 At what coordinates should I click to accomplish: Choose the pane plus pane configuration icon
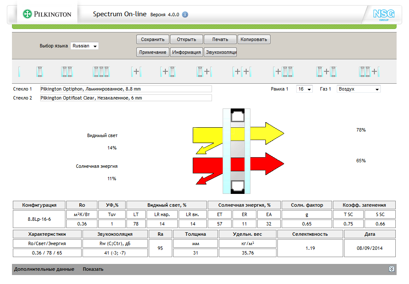tap(136, 72)
